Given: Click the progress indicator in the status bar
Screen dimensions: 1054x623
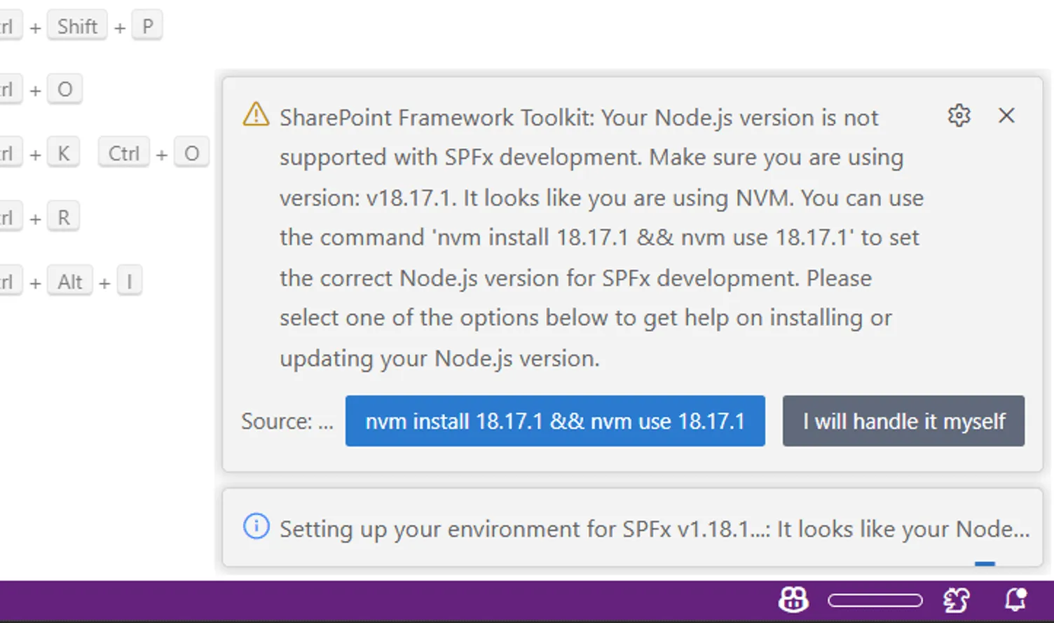Looking at the screenshot, I should click(875, 600).
